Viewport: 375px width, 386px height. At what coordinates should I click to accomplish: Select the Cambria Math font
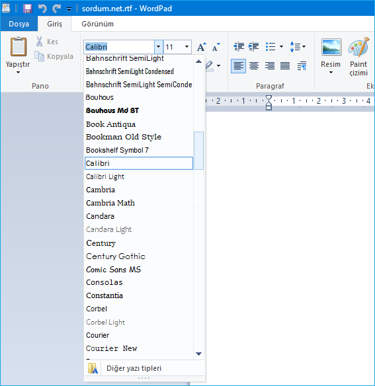(x=139, y=203)
